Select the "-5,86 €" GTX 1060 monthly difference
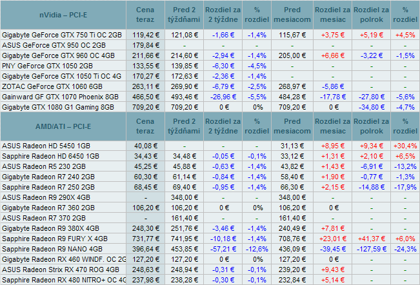This screenshot has width=420, height=285. coord(333,86)
